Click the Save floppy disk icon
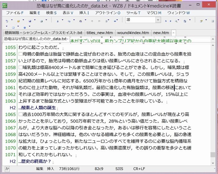218x174 pixels. tap(30, 21)
